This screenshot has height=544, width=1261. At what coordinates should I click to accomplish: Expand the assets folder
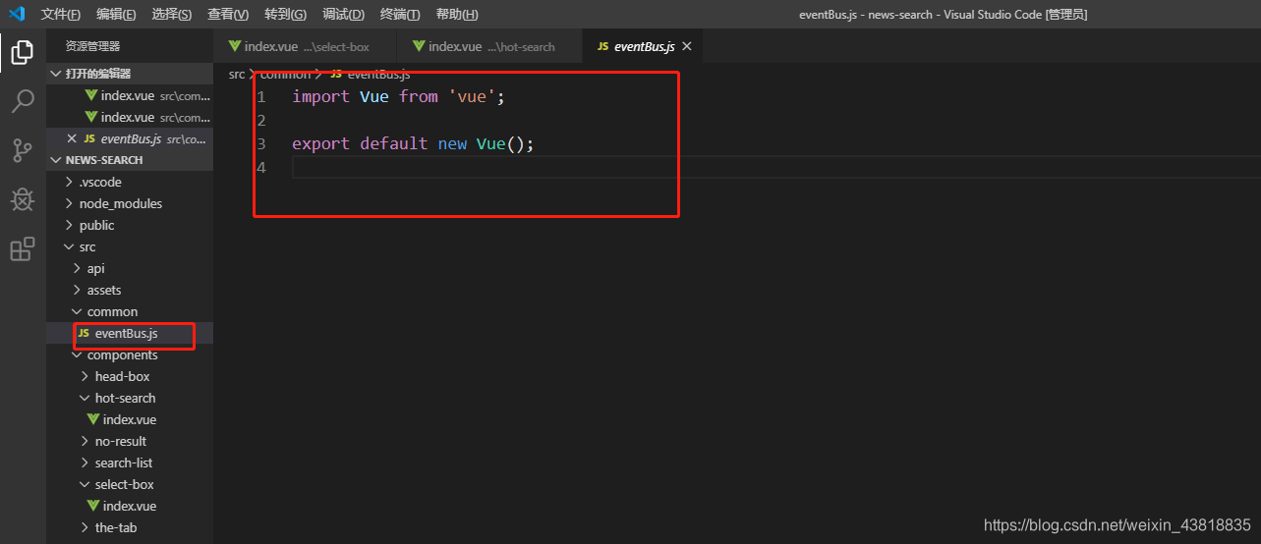tap(130, 290)
